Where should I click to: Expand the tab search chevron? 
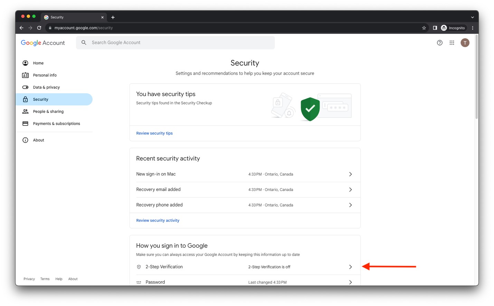pyautogui.click(x=472, y=17)
